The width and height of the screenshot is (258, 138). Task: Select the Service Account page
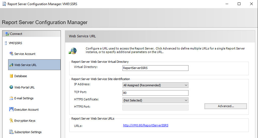point(34,54)
